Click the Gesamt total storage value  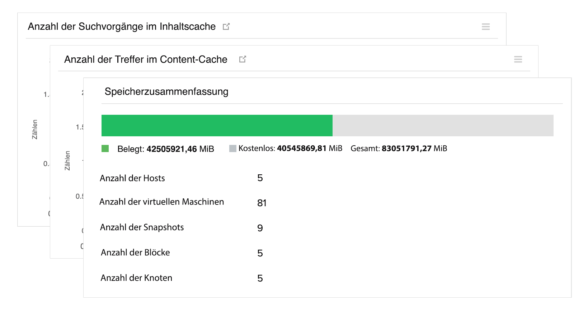[406, 148]
